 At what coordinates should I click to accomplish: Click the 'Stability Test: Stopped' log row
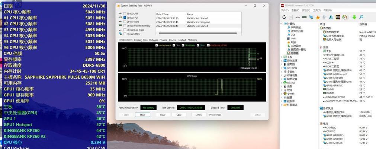[x=198, y=22]
